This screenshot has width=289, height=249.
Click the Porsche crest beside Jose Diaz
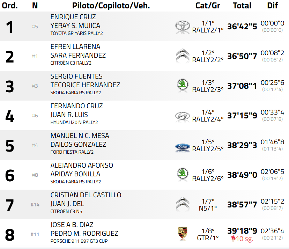[x=182, y=233]
